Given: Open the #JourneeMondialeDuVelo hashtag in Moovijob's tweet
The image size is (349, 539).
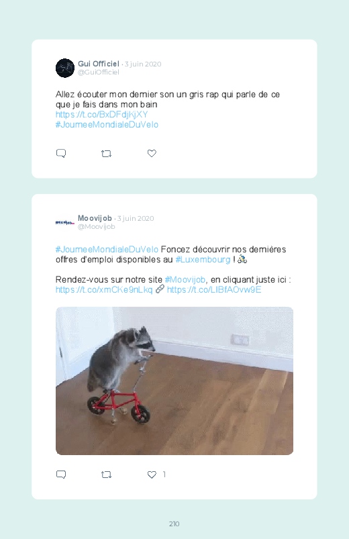Looking at the screenshot, I should point(107,249).
